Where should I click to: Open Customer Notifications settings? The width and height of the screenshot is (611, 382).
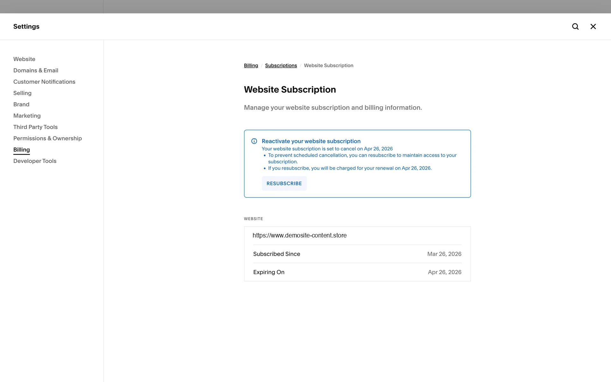point(44,82)
